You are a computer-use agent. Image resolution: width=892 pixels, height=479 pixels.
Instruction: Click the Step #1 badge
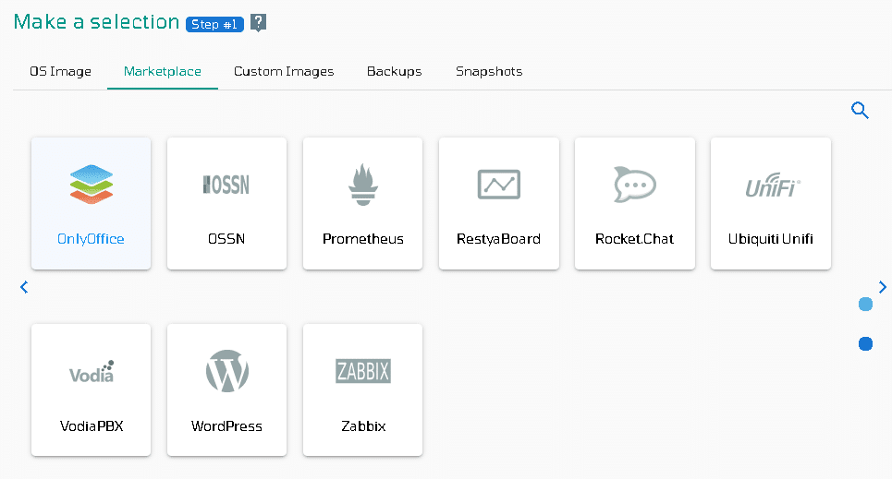point(214,24)
